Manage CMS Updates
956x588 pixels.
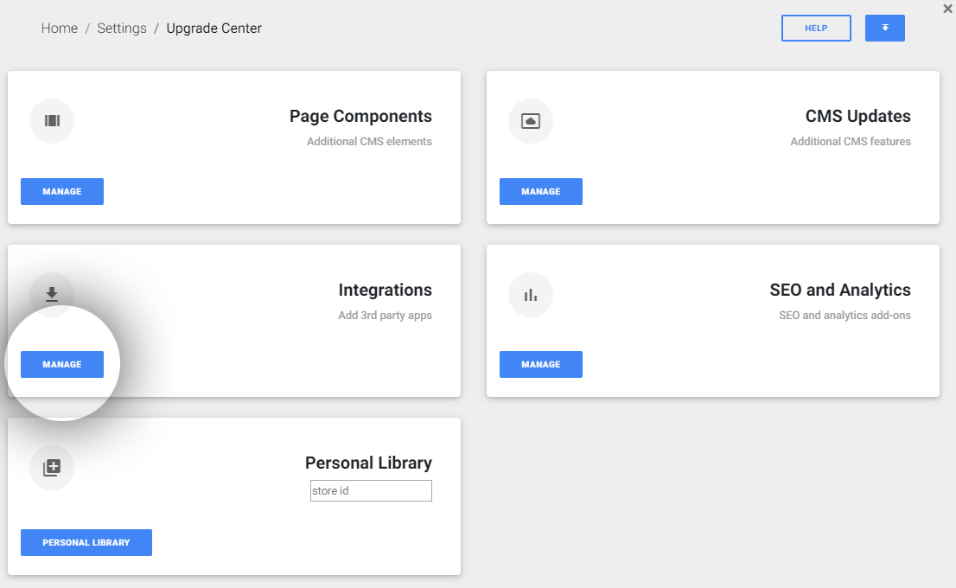[541, 191]
